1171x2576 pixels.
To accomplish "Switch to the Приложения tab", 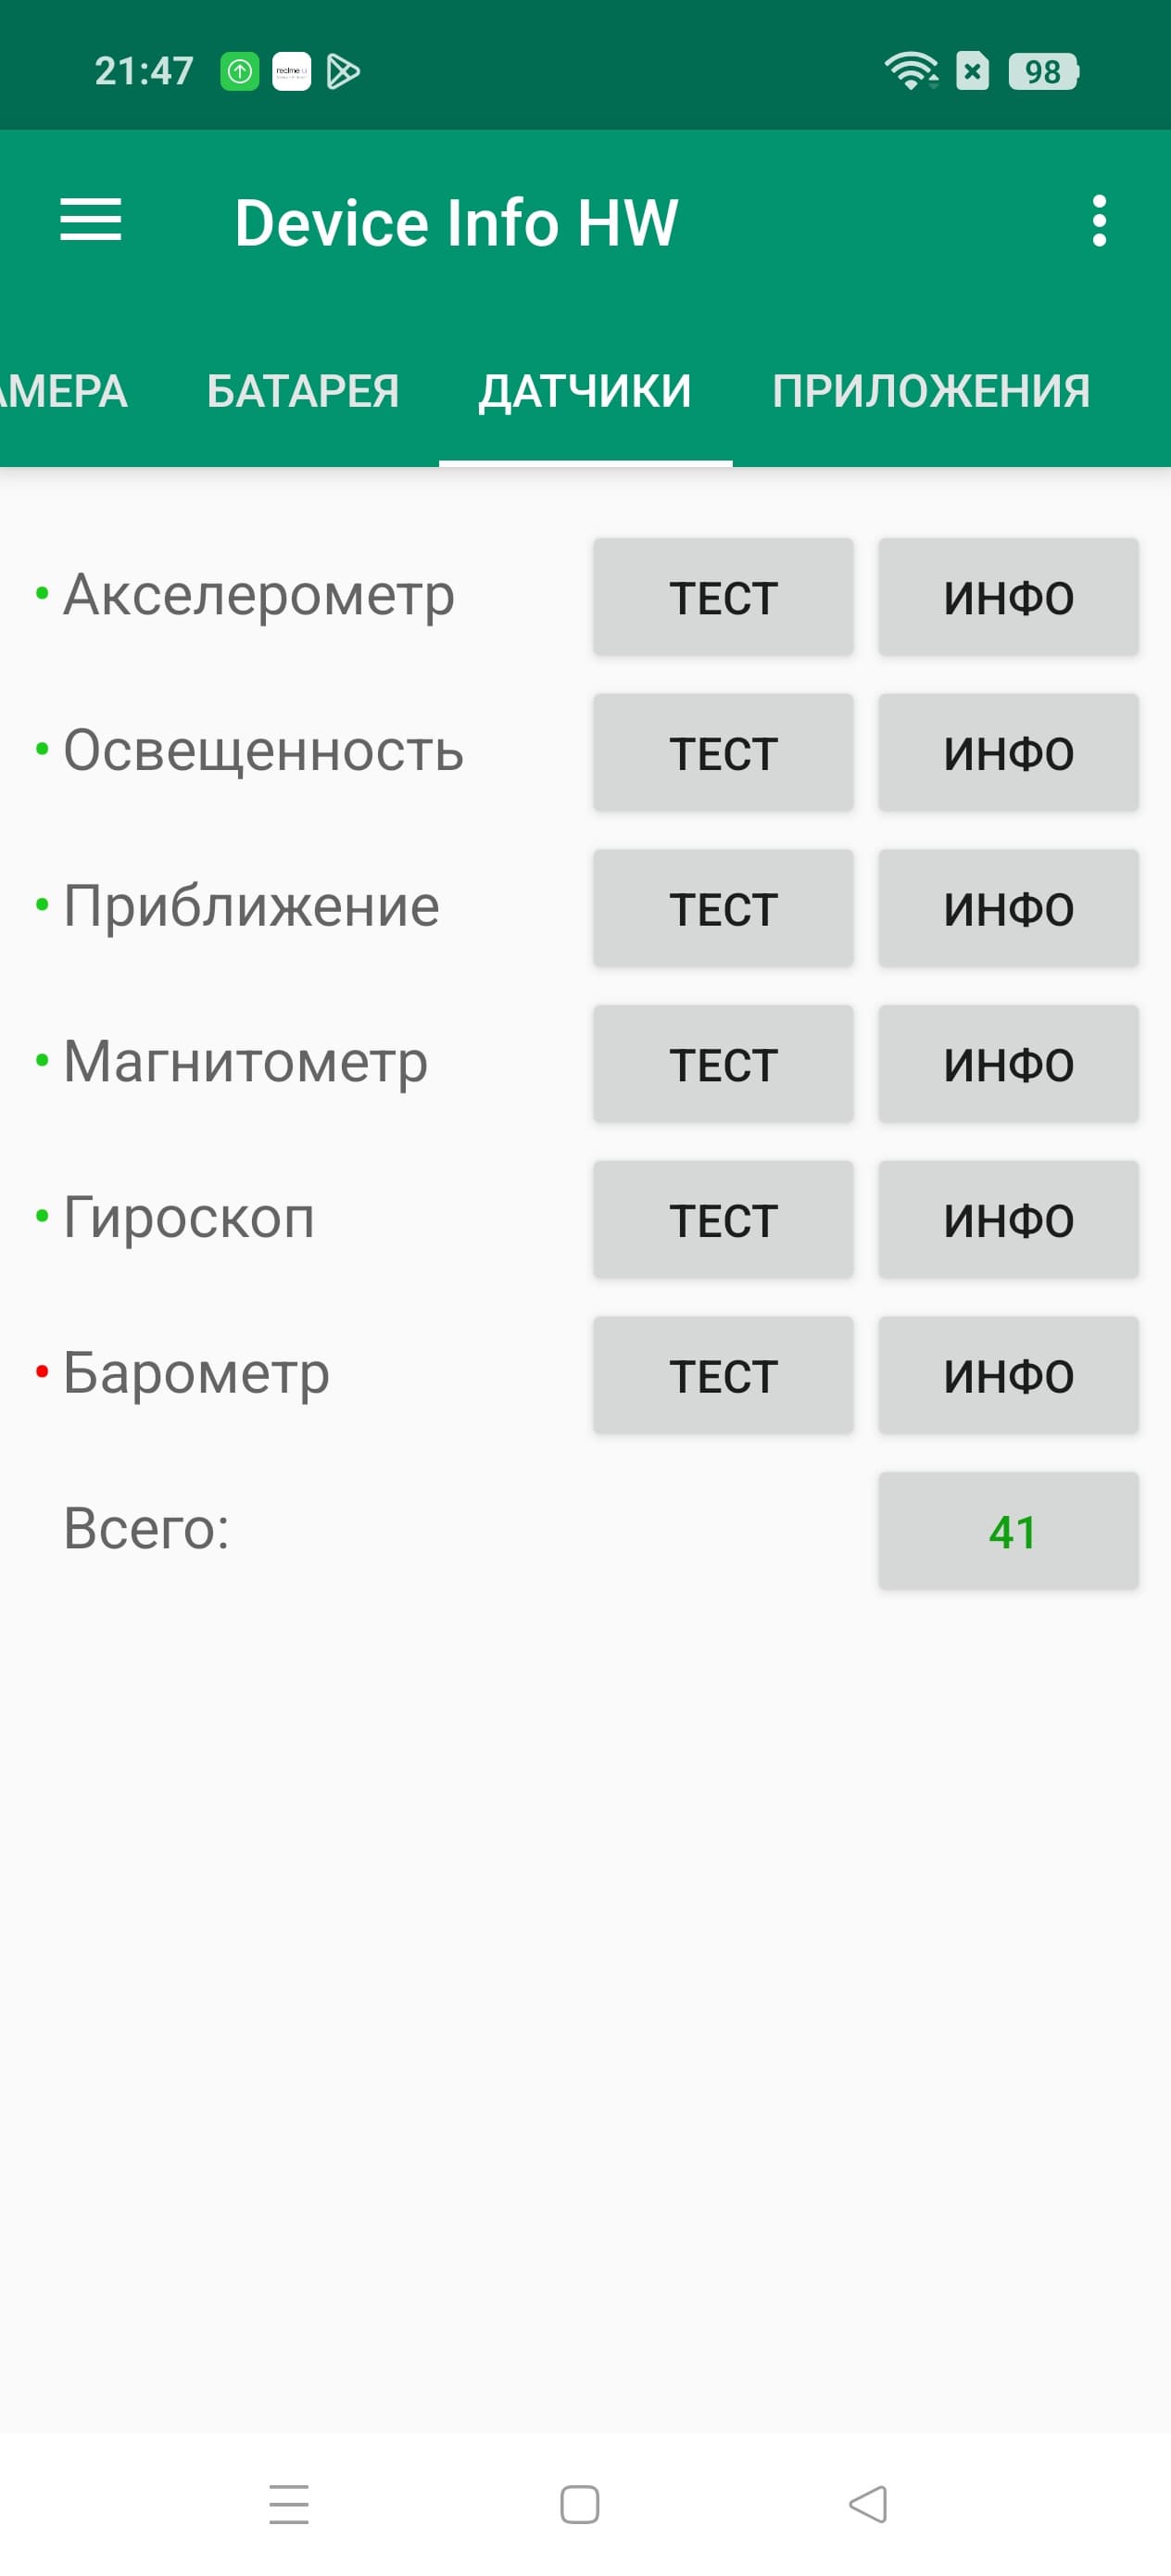I will (x=931, y=391).
